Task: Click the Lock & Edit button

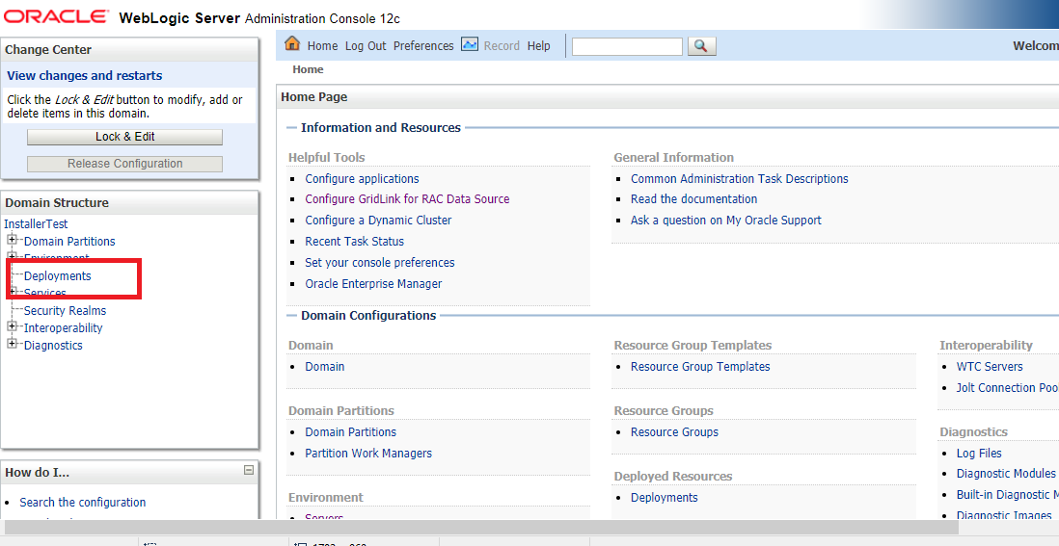Action: [125, 137]
